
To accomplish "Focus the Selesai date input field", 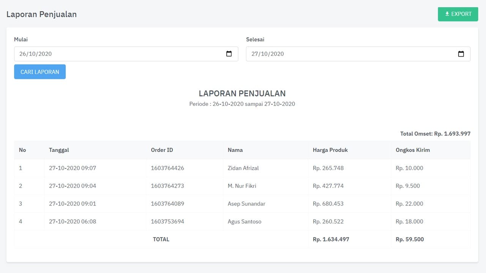I will (x=349, y=54).
